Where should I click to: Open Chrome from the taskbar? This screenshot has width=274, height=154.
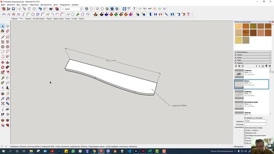point(94,151)
